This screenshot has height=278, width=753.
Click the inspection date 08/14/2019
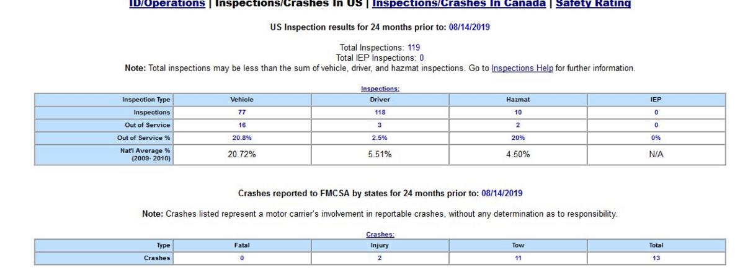470,27
